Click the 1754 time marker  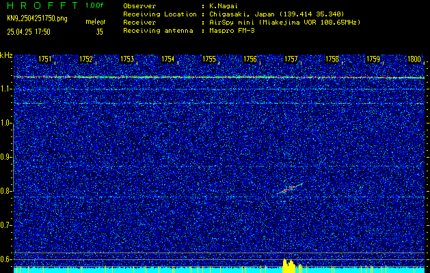168,59
